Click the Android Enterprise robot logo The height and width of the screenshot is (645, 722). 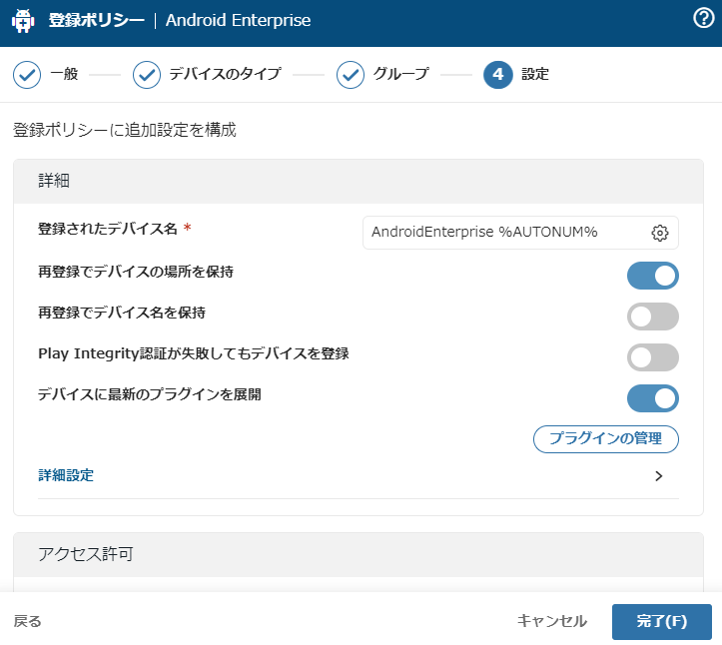(23, 21)
